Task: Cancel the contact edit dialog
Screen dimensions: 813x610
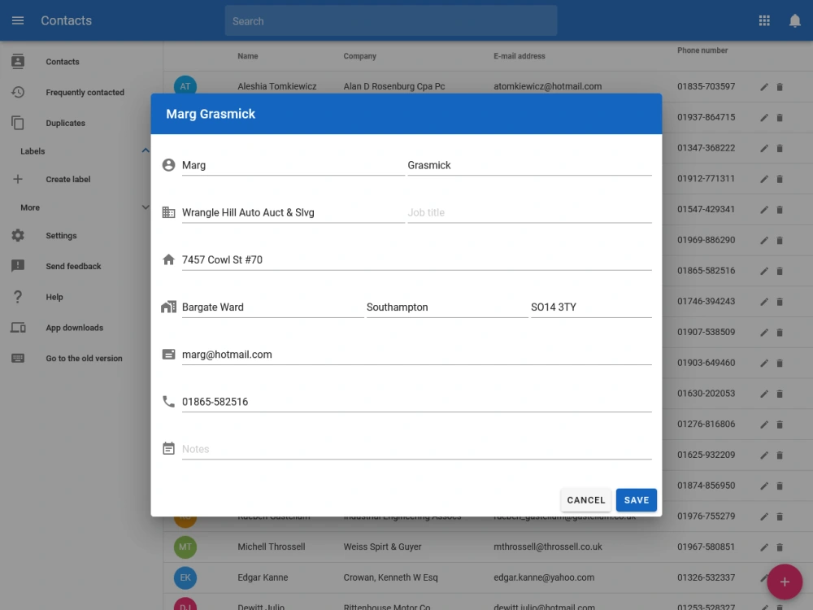Action: 586,500
